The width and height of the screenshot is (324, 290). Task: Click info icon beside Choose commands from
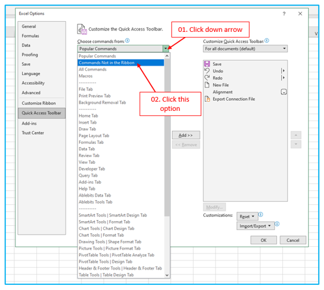128,40
